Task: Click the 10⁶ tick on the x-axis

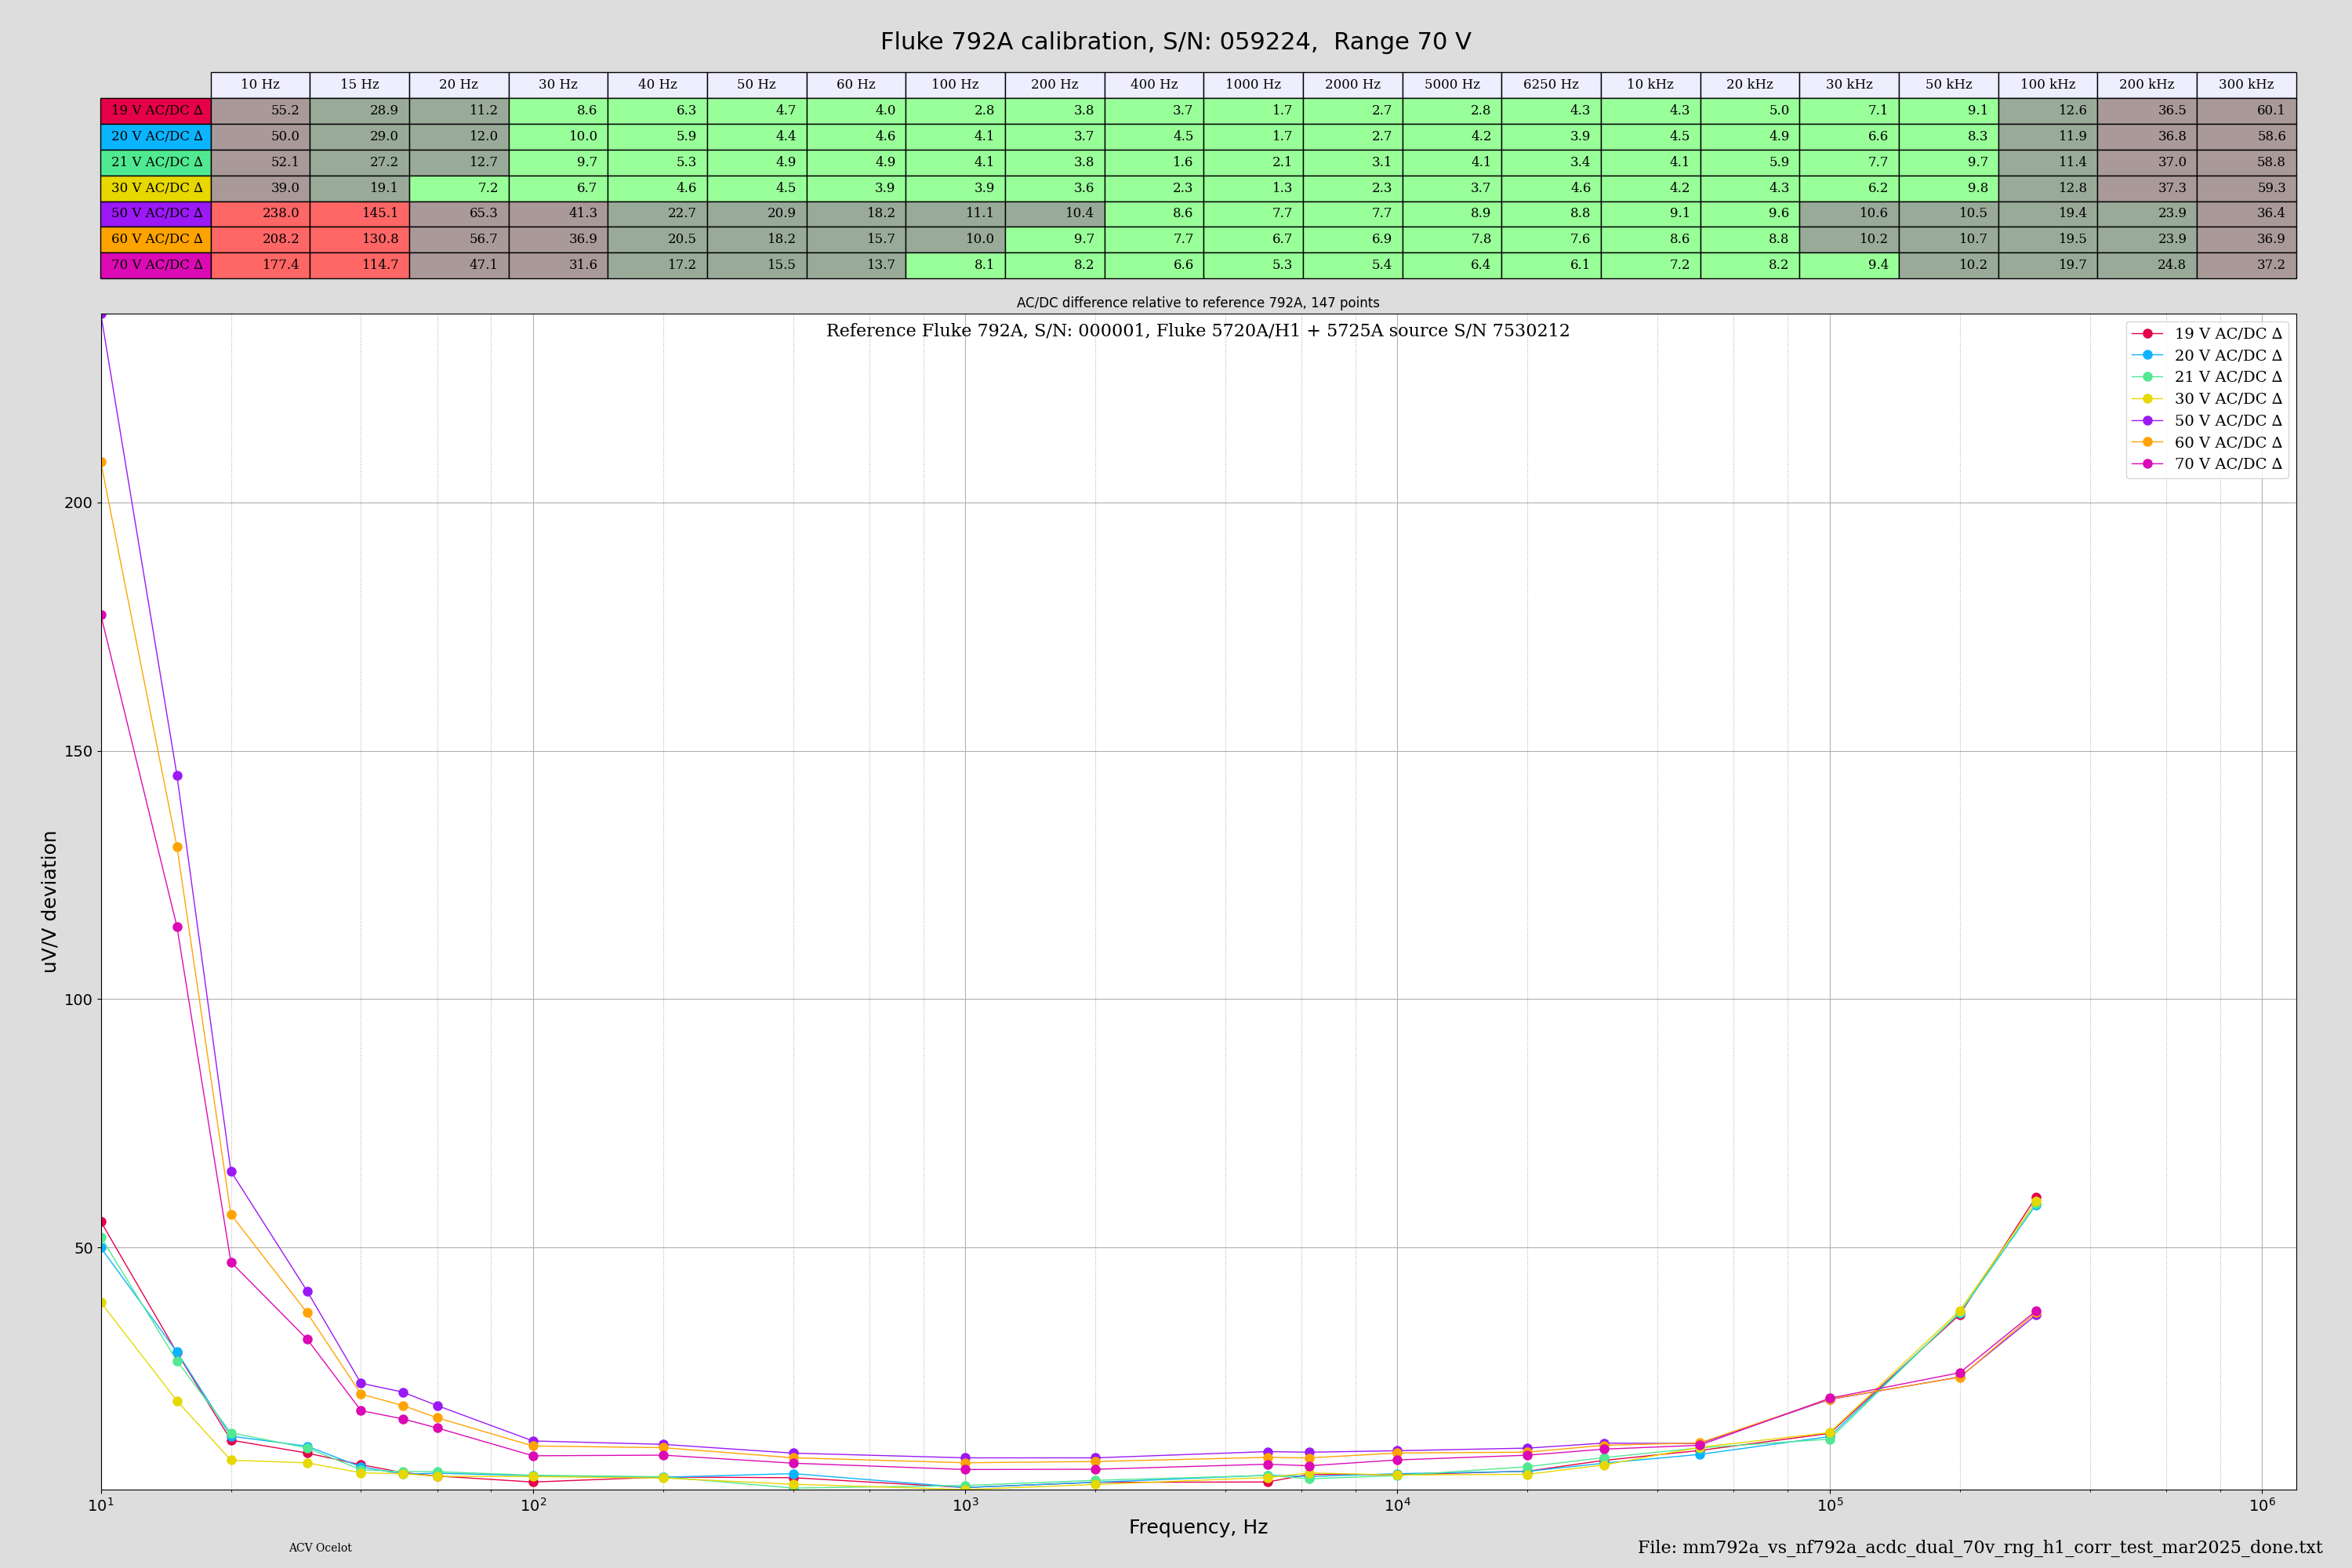Action: tap(2262, 1504)
